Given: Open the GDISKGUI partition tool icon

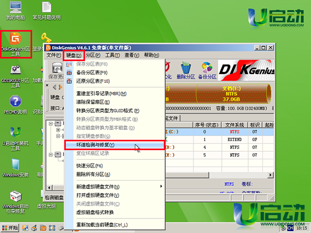Looking at the screenshot, I should point(16,77).
